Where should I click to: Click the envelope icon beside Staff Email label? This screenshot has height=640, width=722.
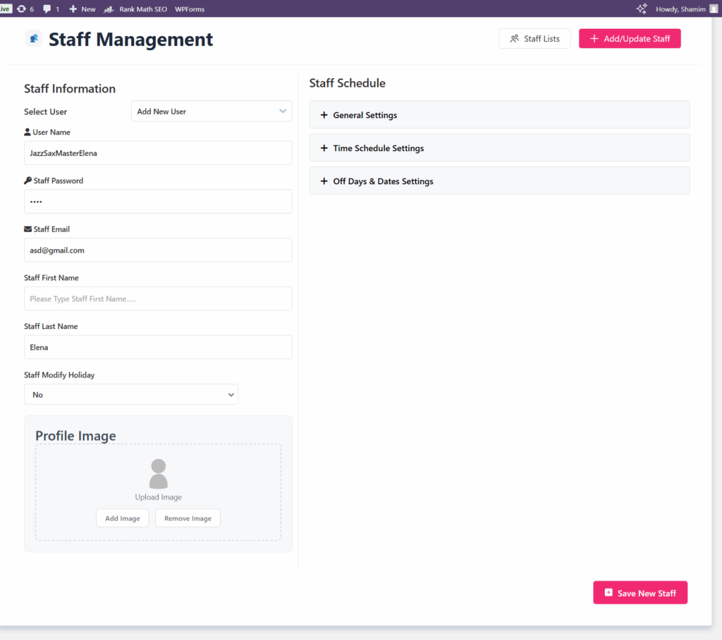[27, 229]
